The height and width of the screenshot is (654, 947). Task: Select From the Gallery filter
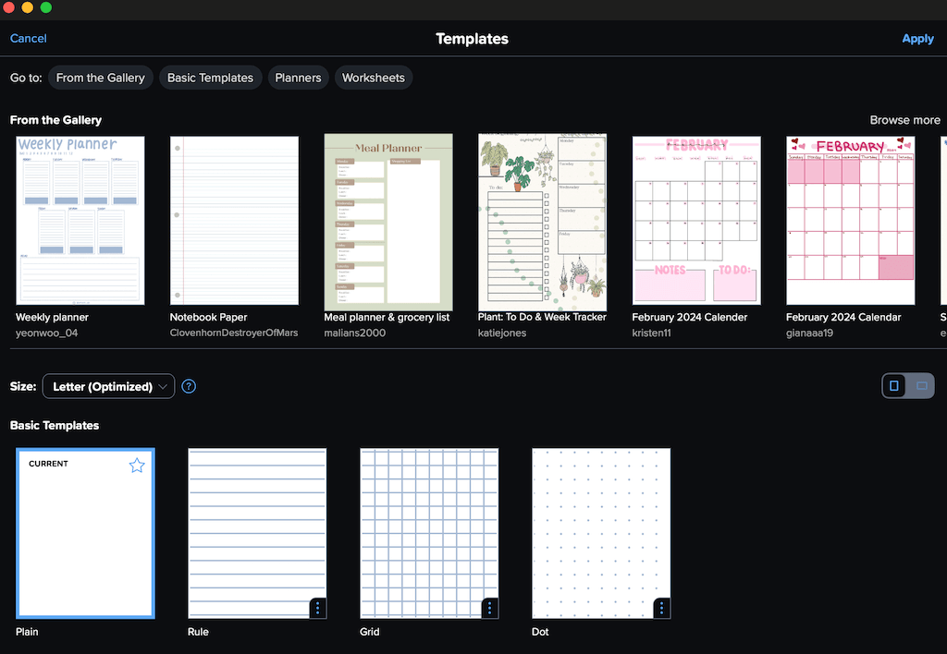click(100, 78)
